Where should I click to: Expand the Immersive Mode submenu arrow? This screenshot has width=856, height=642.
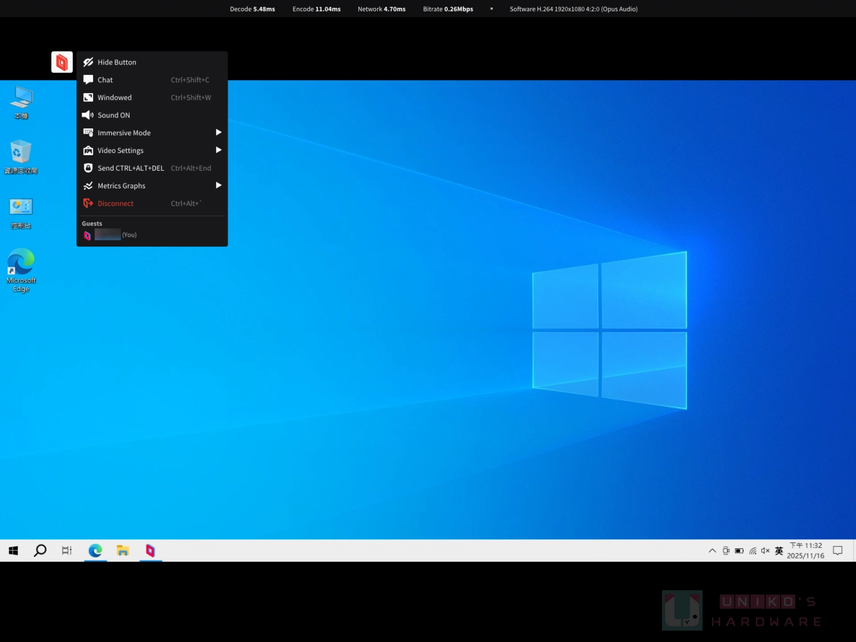pyautogui.click(x=218, y=132)
